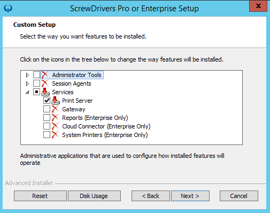270x213 pixels.
Task: Click the install icon beside Services
Action: [x=45, y=92]
